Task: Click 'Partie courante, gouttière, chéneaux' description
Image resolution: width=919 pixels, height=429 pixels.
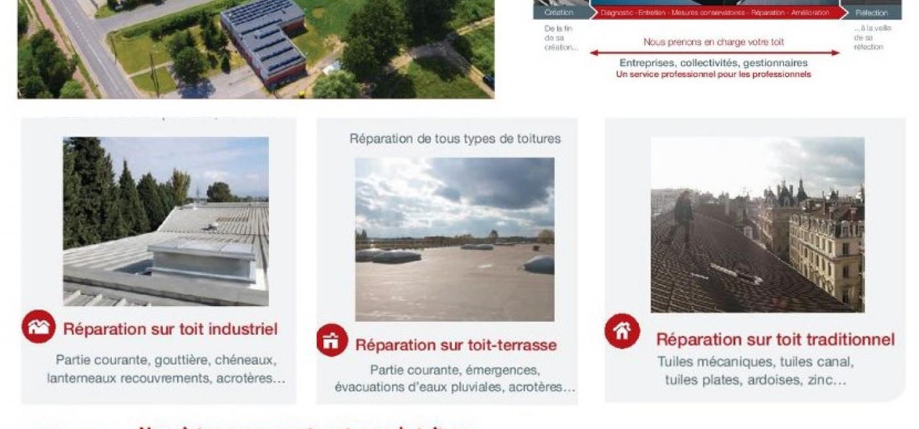Action: [x=166, y=360]
